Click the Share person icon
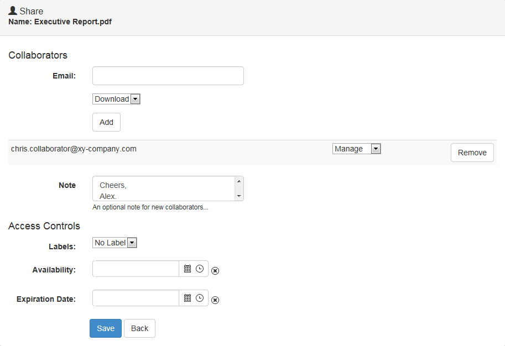The width and height of the screenshot is (505, 346). coord(12,11)
